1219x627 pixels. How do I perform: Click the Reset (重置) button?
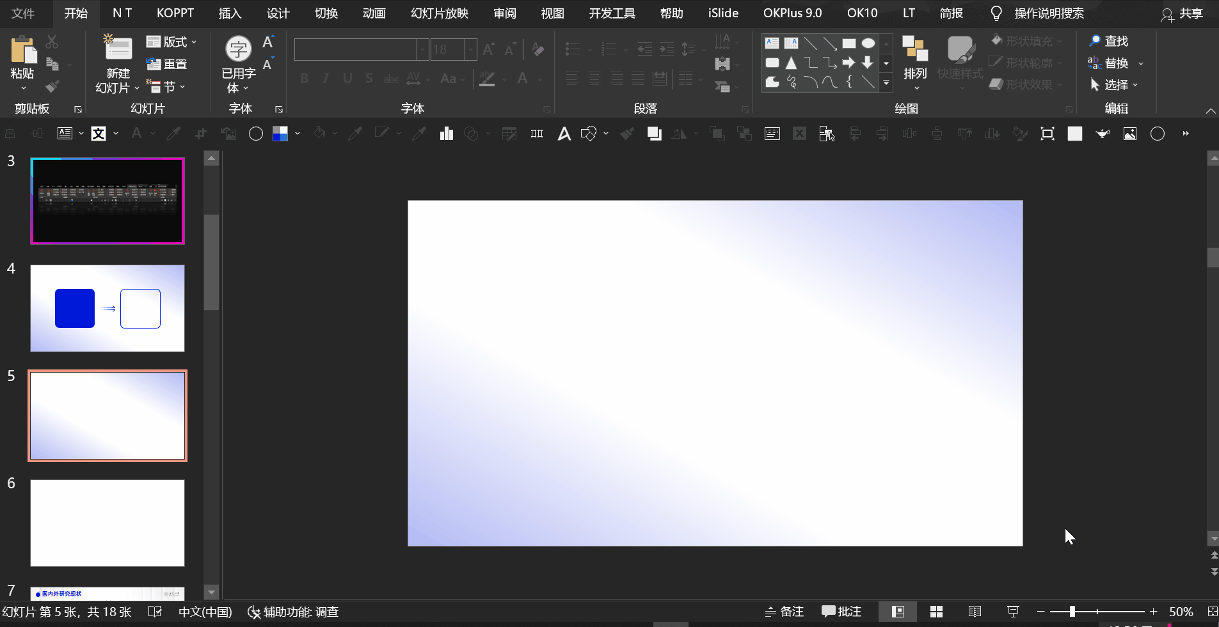[x=167, y=64]
